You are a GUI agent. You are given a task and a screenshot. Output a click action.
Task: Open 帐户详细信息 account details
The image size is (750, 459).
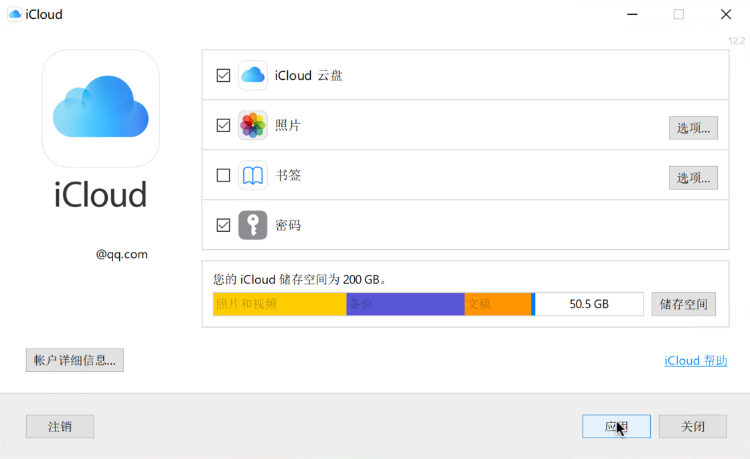tap(74, 360)
